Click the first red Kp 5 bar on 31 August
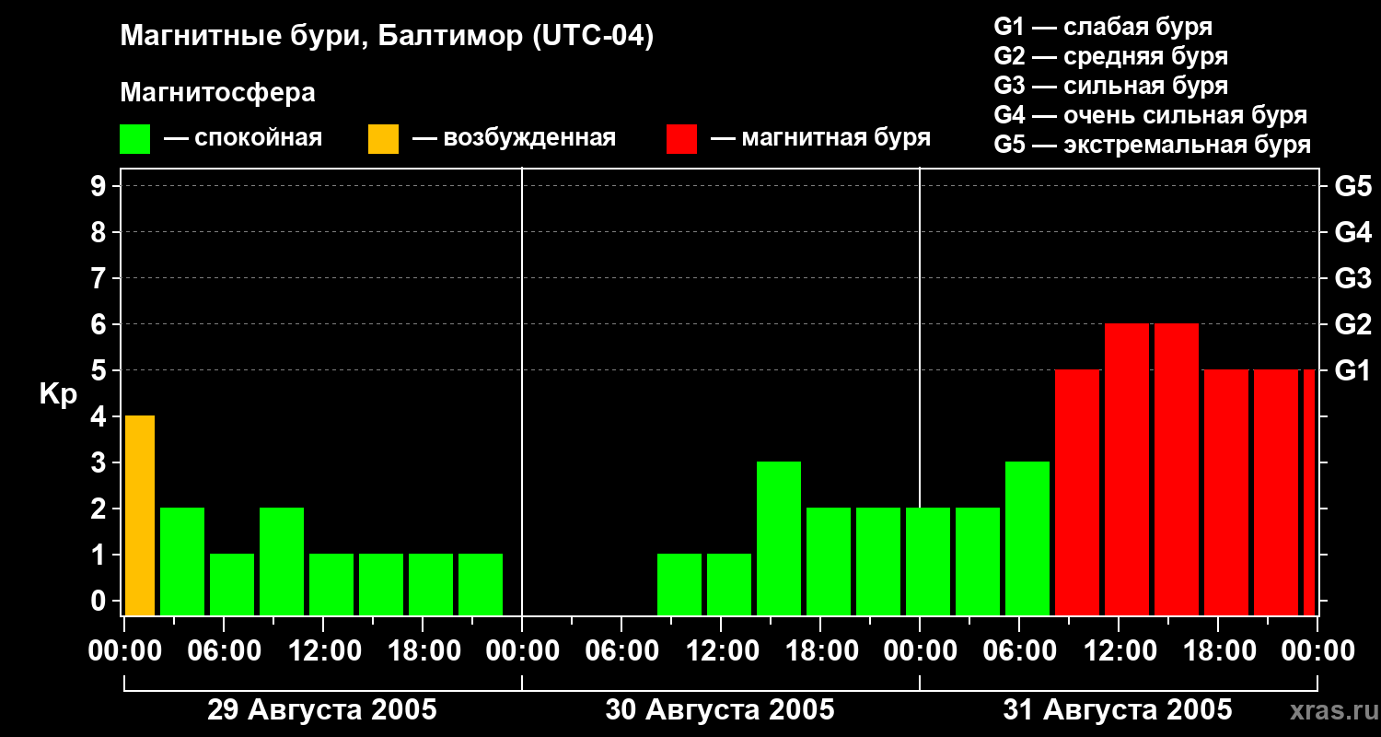This screenshot has width=1381, height=737. pos(1077,492)
